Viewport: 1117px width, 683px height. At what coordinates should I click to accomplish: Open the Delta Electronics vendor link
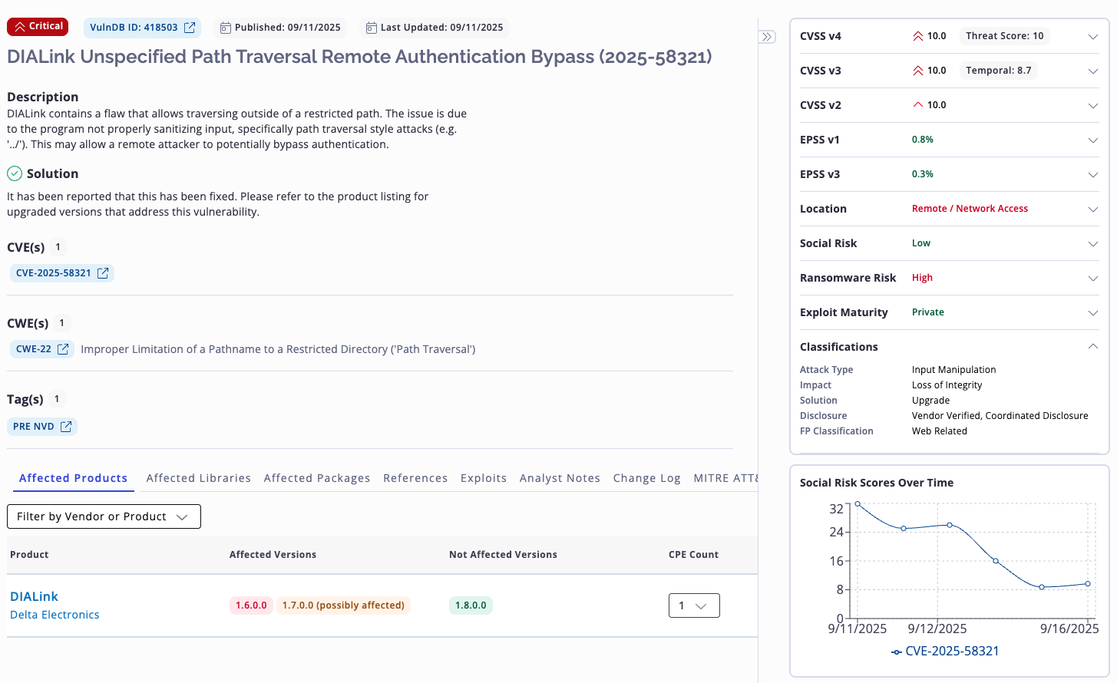[55, 615]
